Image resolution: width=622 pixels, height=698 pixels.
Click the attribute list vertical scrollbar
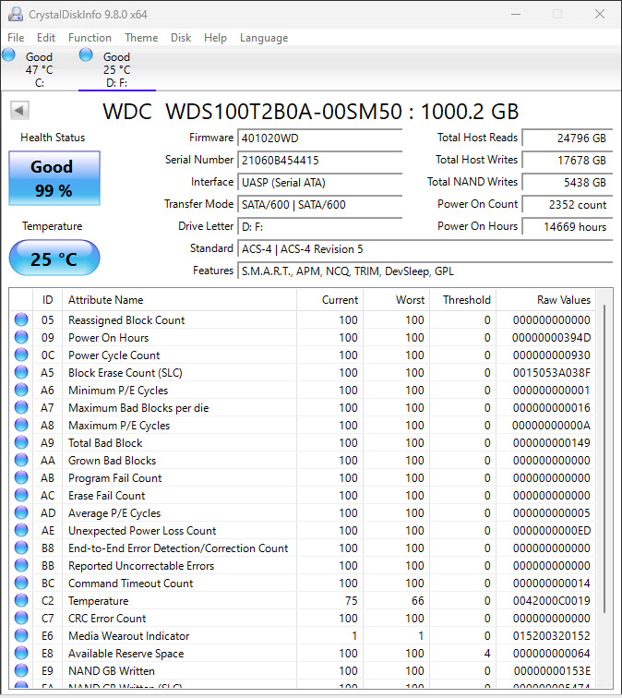pyautogui.click(x=604, y=459)
